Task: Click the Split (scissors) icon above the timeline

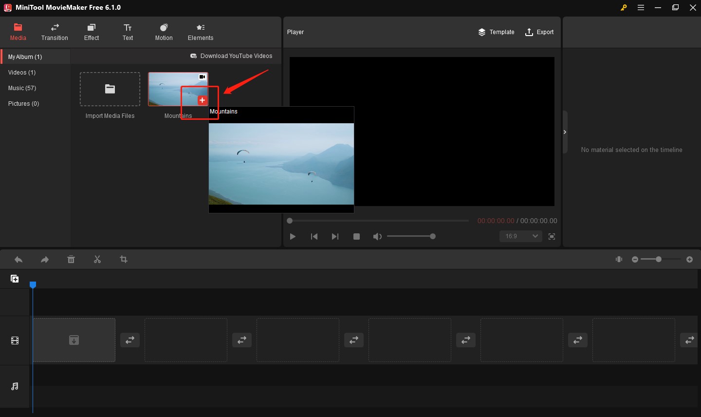Action: pos(97,259)
